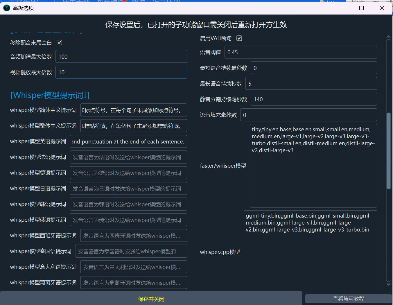Click the app icon in title bar
393x305 pixels.
coord(6,8)
